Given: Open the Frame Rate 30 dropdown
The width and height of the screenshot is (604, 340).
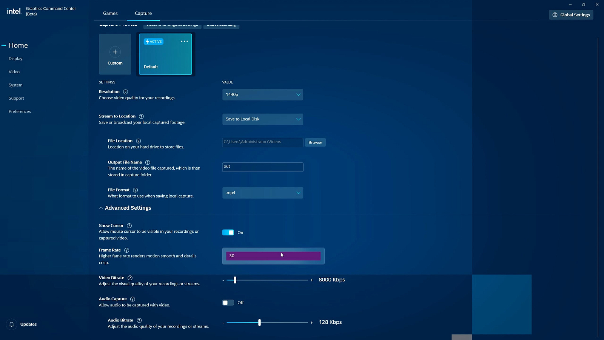Looking at the screenshot, I should click(273, 256).
